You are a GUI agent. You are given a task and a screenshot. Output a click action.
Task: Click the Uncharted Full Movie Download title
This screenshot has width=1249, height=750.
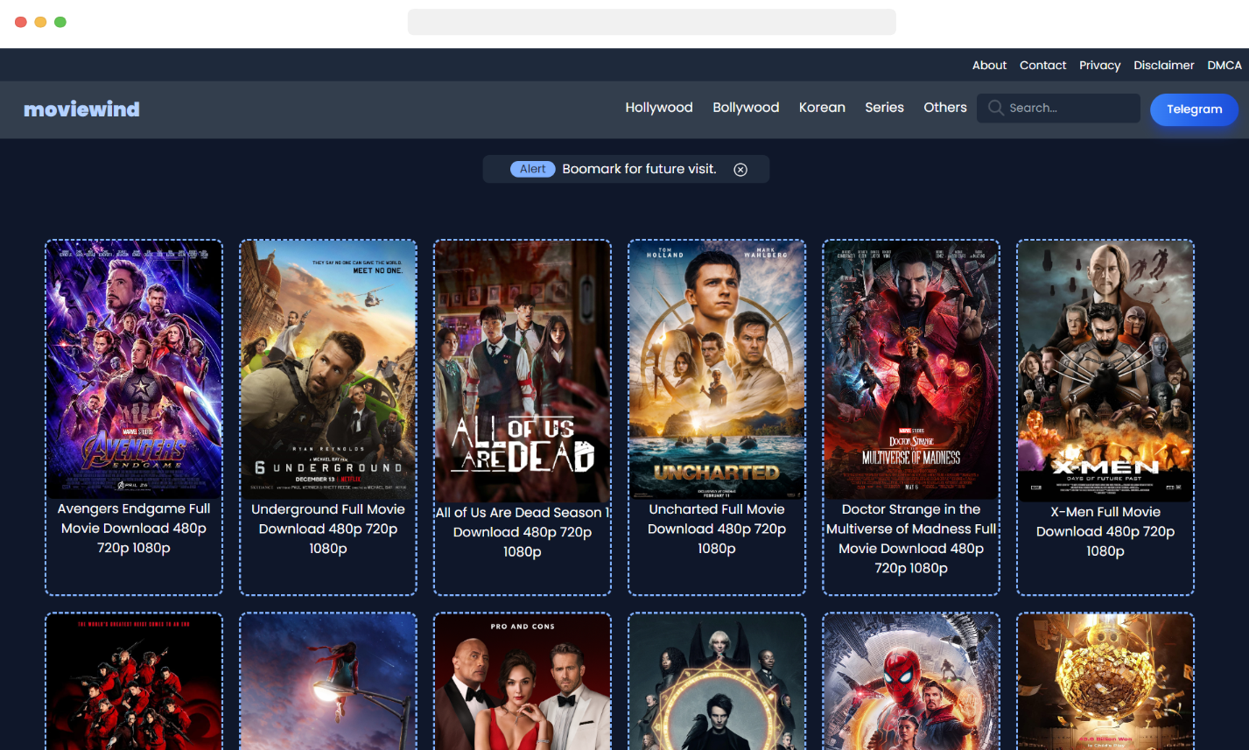[x=717, y=529]
